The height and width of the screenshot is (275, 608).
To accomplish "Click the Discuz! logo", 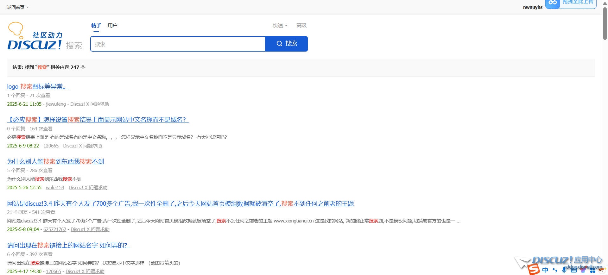I will 35,36.
